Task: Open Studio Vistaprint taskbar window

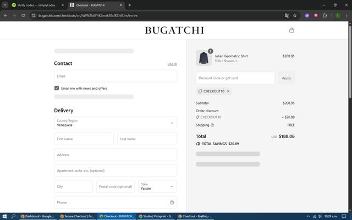Action: point(156,216)
